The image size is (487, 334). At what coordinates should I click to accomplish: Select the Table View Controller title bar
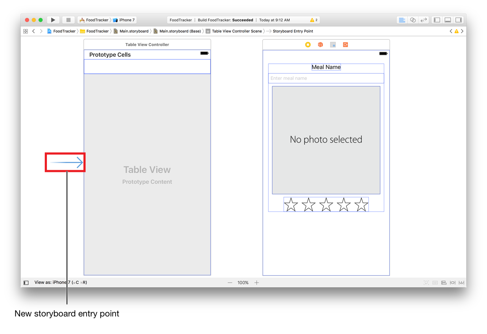[x=147, y=44]
